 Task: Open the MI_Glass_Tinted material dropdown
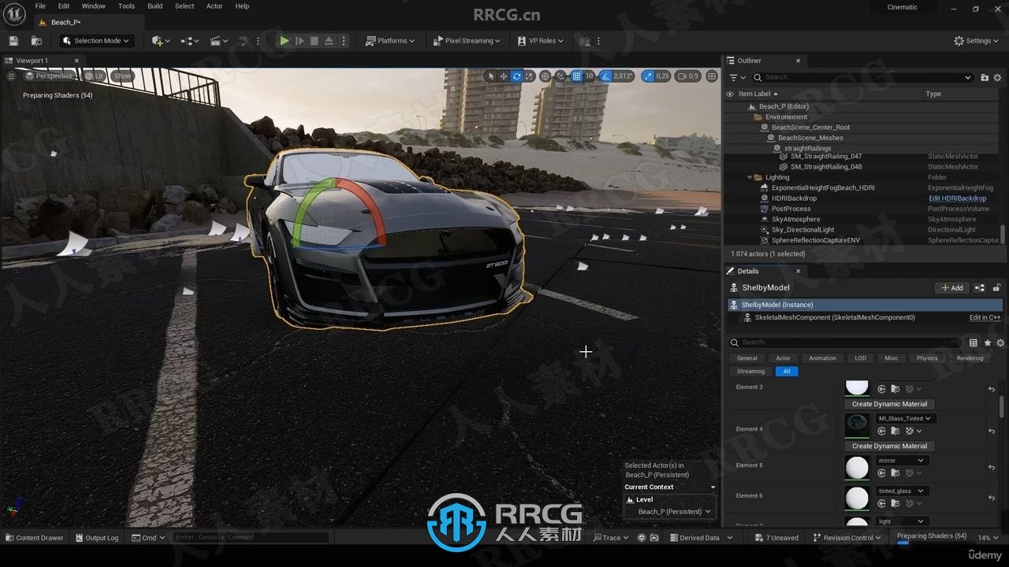(905, 419)
